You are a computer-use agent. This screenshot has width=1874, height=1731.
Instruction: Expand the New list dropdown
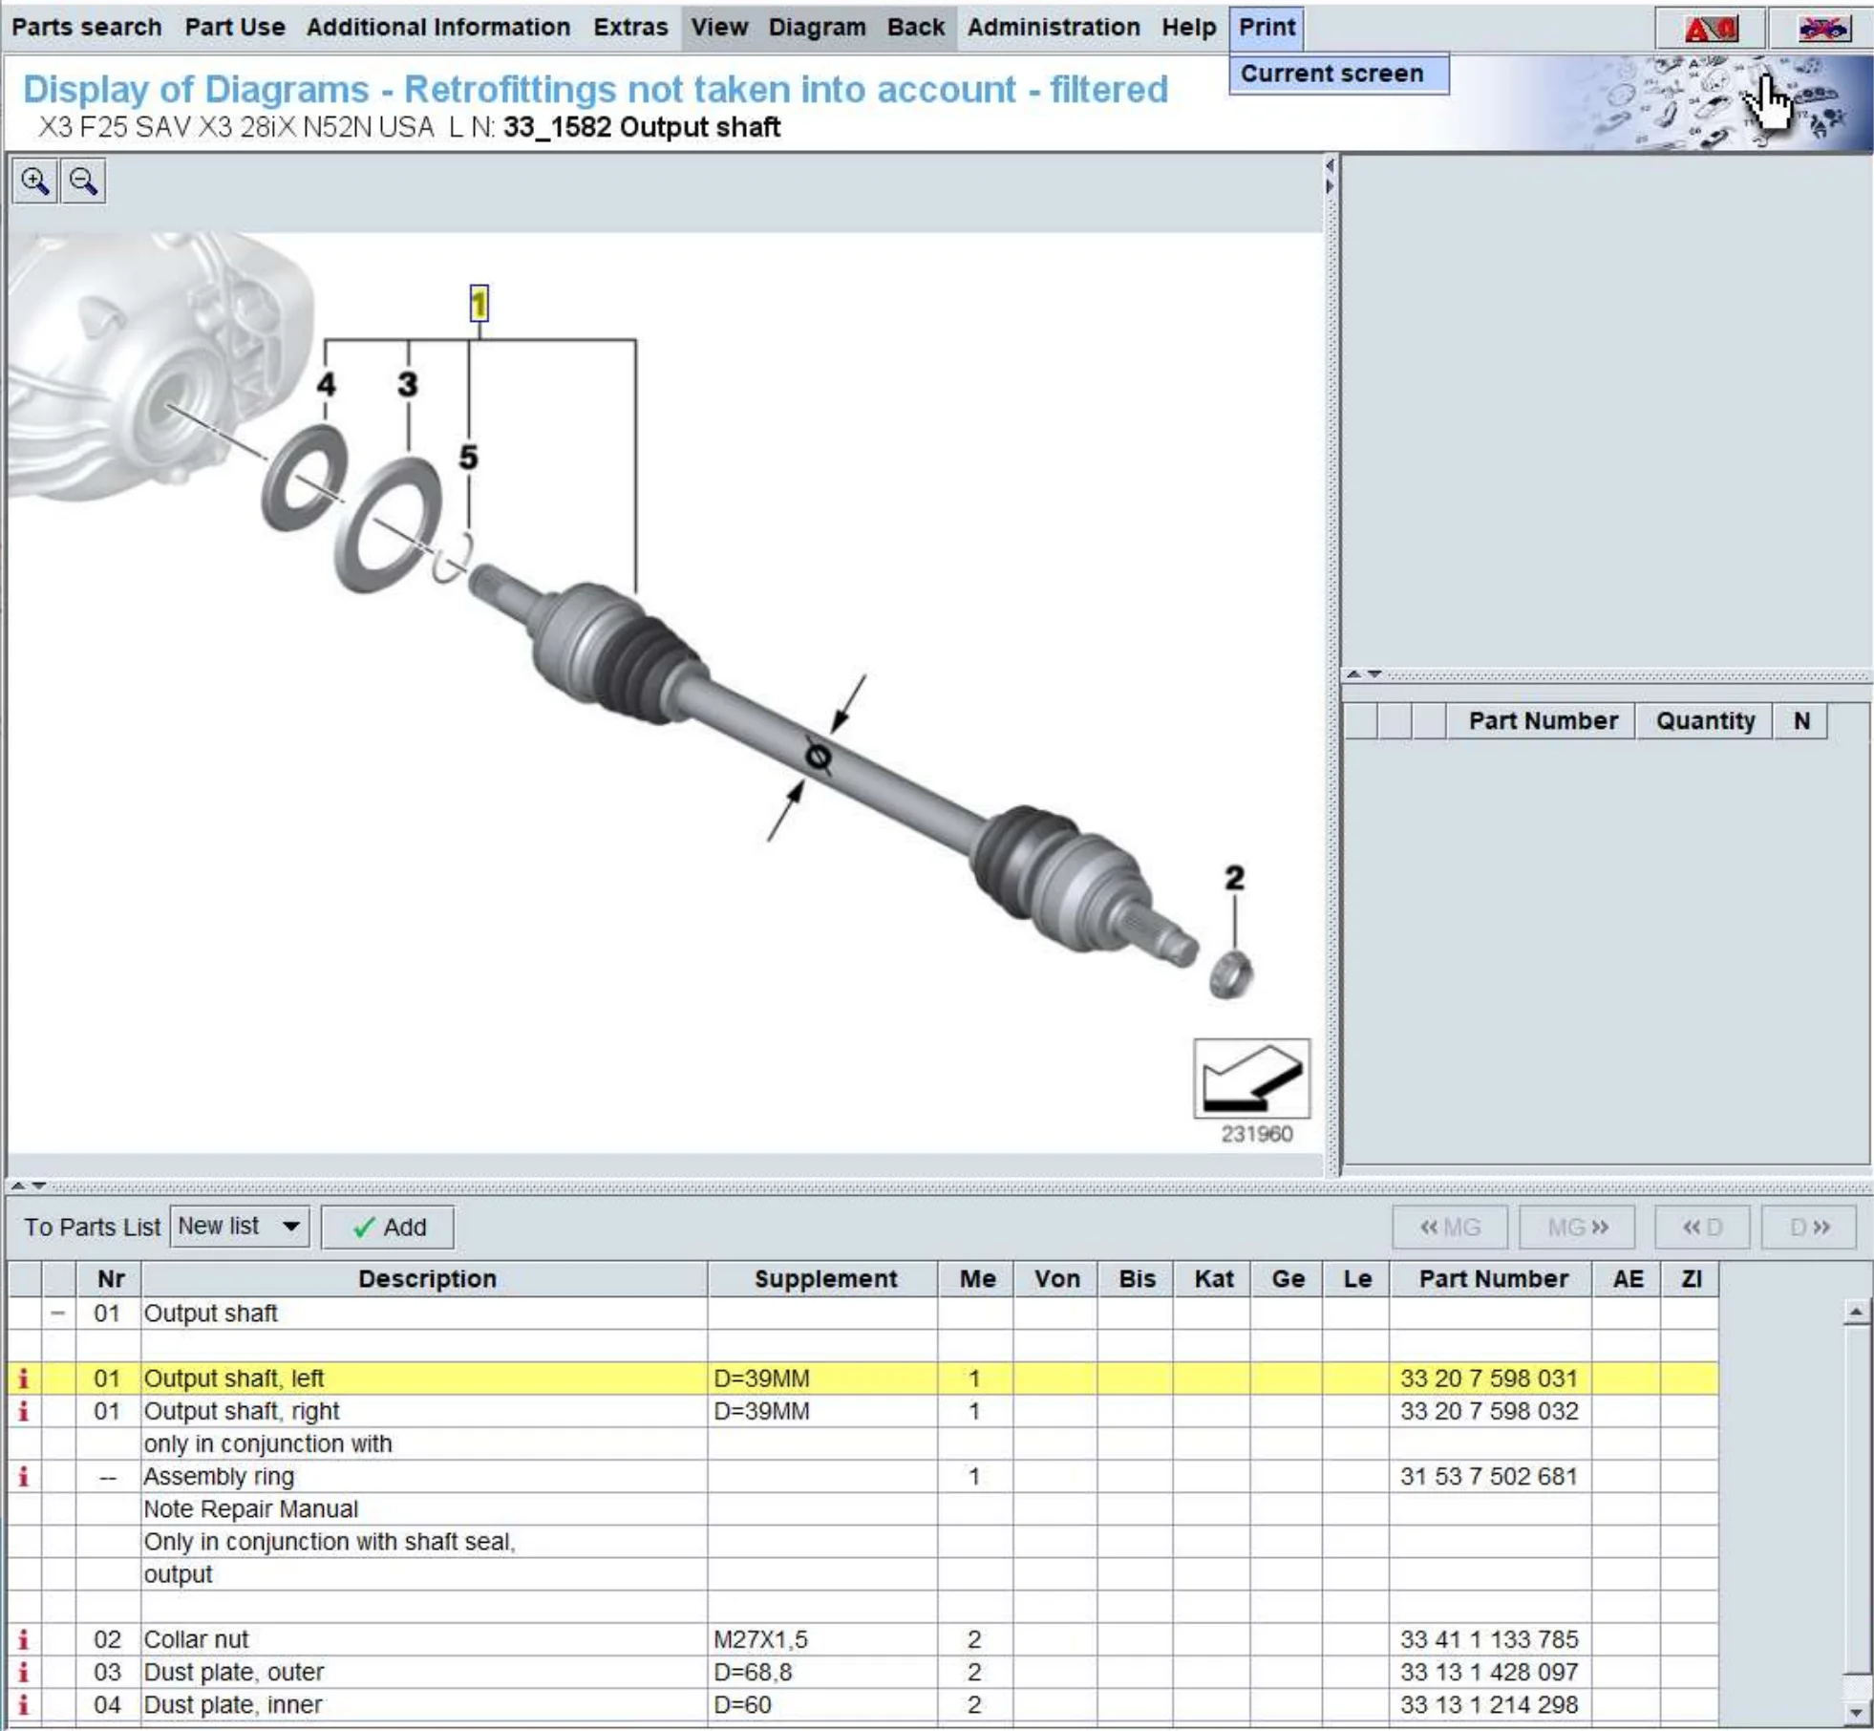pyautogui.click(x=286, y=1228)
